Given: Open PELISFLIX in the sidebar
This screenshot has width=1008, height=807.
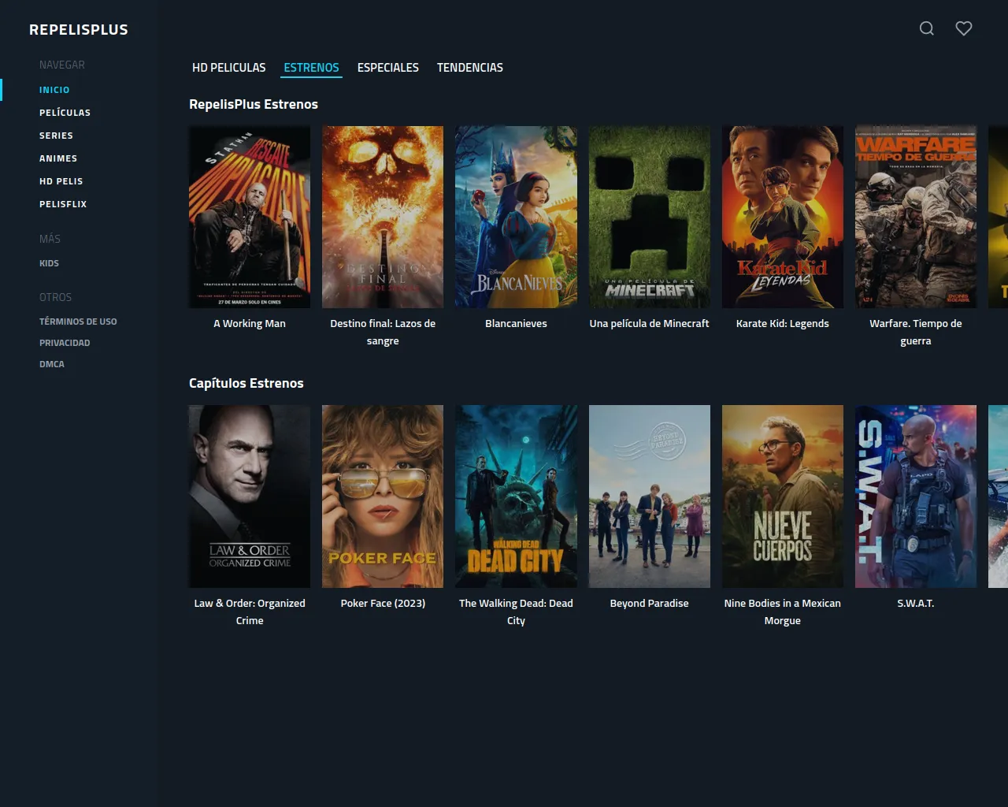Looking at the screenshot, I should [x=63, y=204].
